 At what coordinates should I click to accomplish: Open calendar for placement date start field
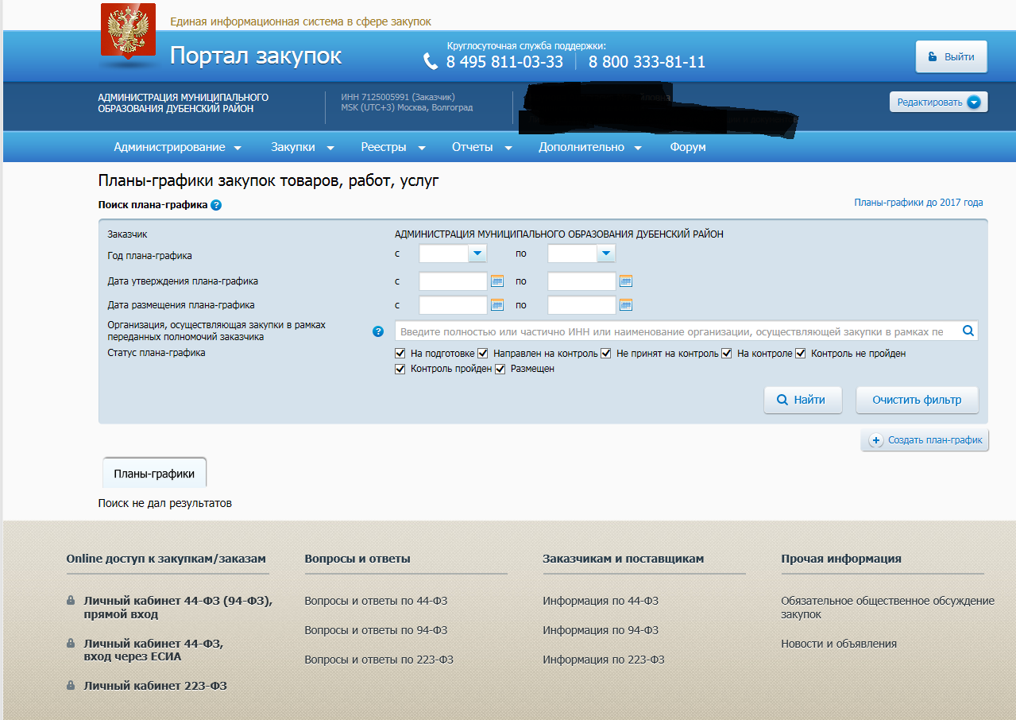coord(497,305)
